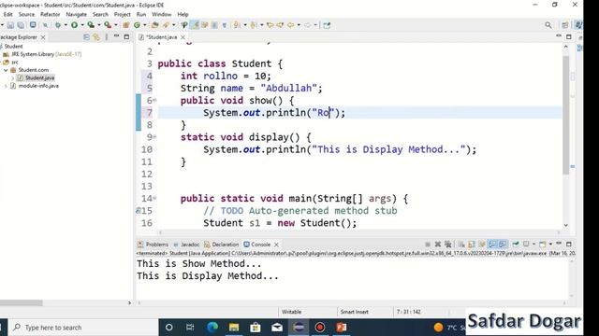Start debugging with the Debug bug icon
The width and height of the screenshot is (599, 336).
pyautogui.click(x=58, y=25)
